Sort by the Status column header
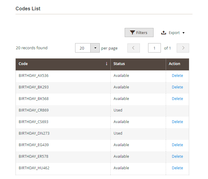This screenshot has height=179, width=208. [x=119, y=64]
